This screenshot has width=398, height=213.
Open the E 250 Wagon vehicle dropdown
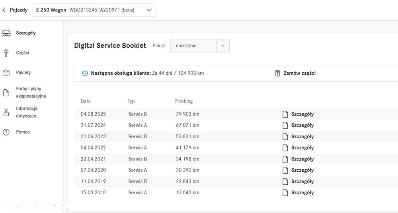94,10
